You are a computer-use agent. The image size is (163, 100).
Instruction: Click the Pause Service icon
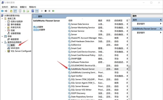[49, 11]
